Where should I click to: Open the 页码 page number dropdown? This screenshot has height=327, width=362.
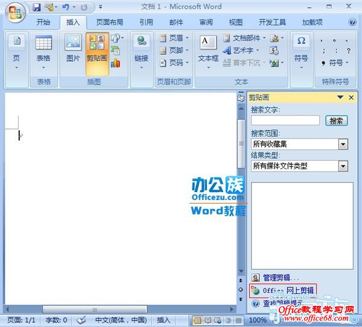pos(174,63)
